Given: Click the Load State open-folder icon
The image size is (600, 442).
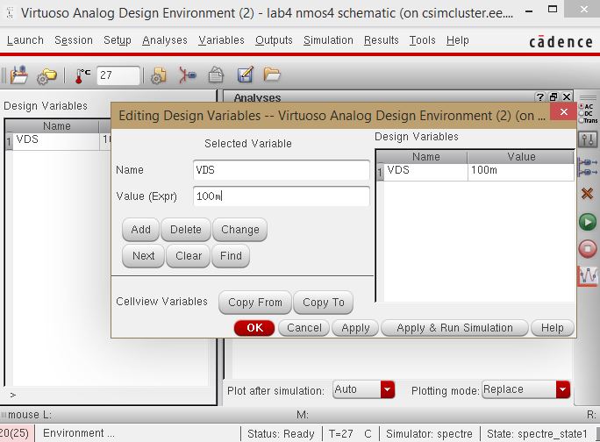Looking at the screenshot, I should click(272, 75).
